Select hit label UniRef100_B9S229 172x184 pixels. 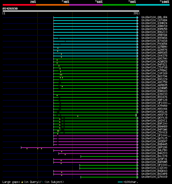[154, 79]
